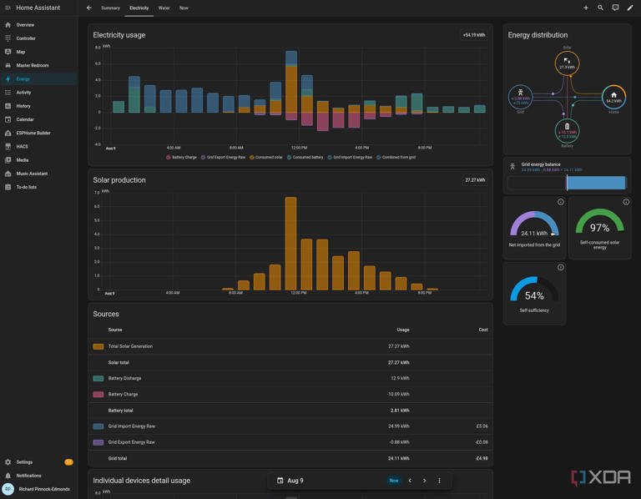Open the Media sidebar item

point(39,159)
